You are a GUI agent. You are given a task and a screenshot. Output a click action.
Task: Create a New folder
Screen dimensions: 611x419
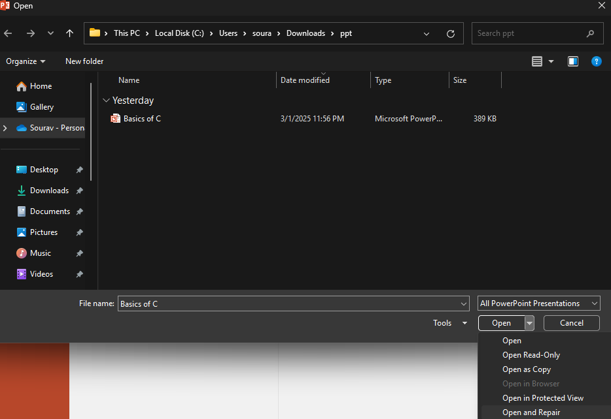(x=84, y=61)
